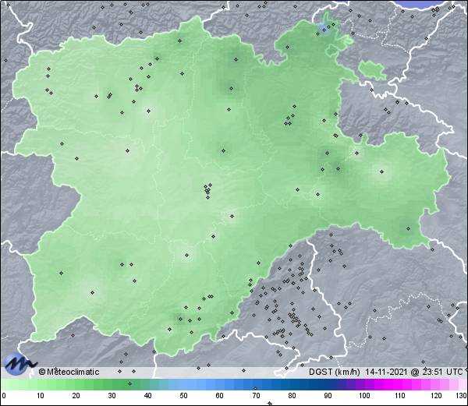Screen dimensions: 468x406
Task: Select the station marker inside the blue gust spot
Action: [324, 30]
